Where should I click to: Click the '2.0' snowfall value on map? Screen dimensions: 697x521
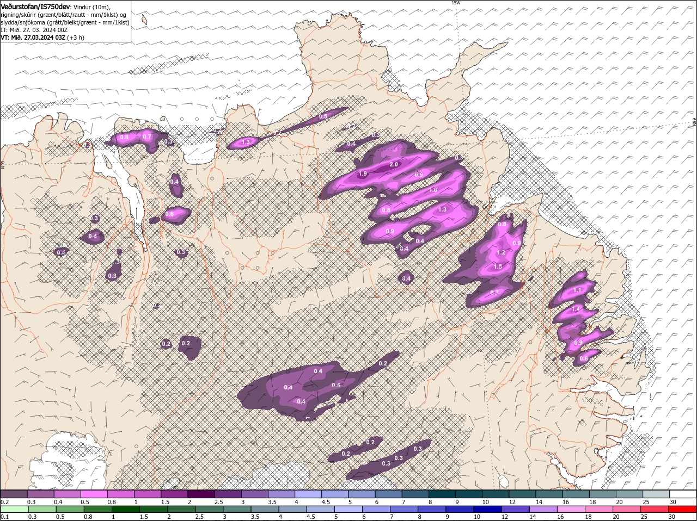[x=394, y=164]
